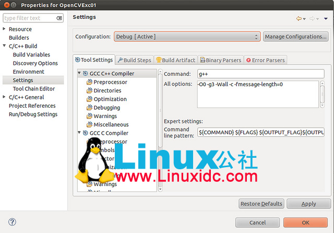
Task: Switch to the Build Artifact tab
Action: 175,60
